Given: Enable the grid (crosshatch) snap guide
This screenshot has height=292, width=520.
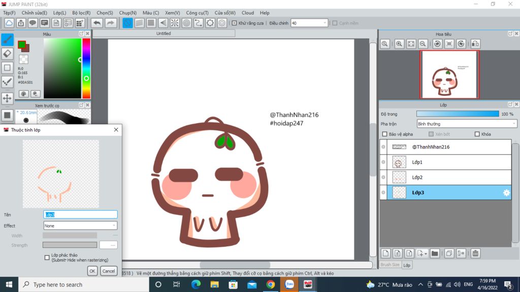Looking at the screenshot, I should 151,23.
